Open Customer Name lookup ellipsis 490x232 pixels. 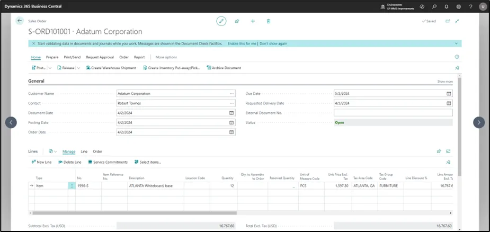[x=231, y=93]
